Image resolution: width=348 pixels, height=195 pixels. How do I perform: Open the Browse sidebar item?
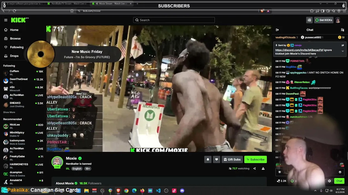(x=13, y=38)
